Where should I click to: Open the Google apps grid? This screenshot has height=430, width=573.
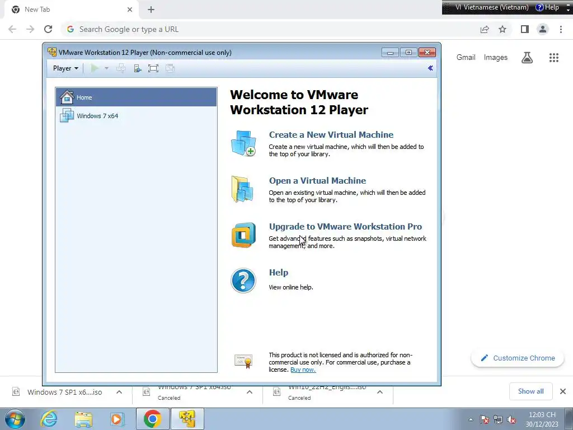pos(554,58)
